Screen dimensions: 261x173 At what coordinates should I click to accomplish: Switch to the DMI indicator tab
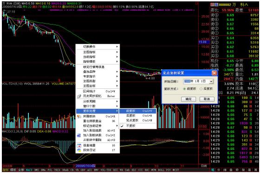coord(36,170)
